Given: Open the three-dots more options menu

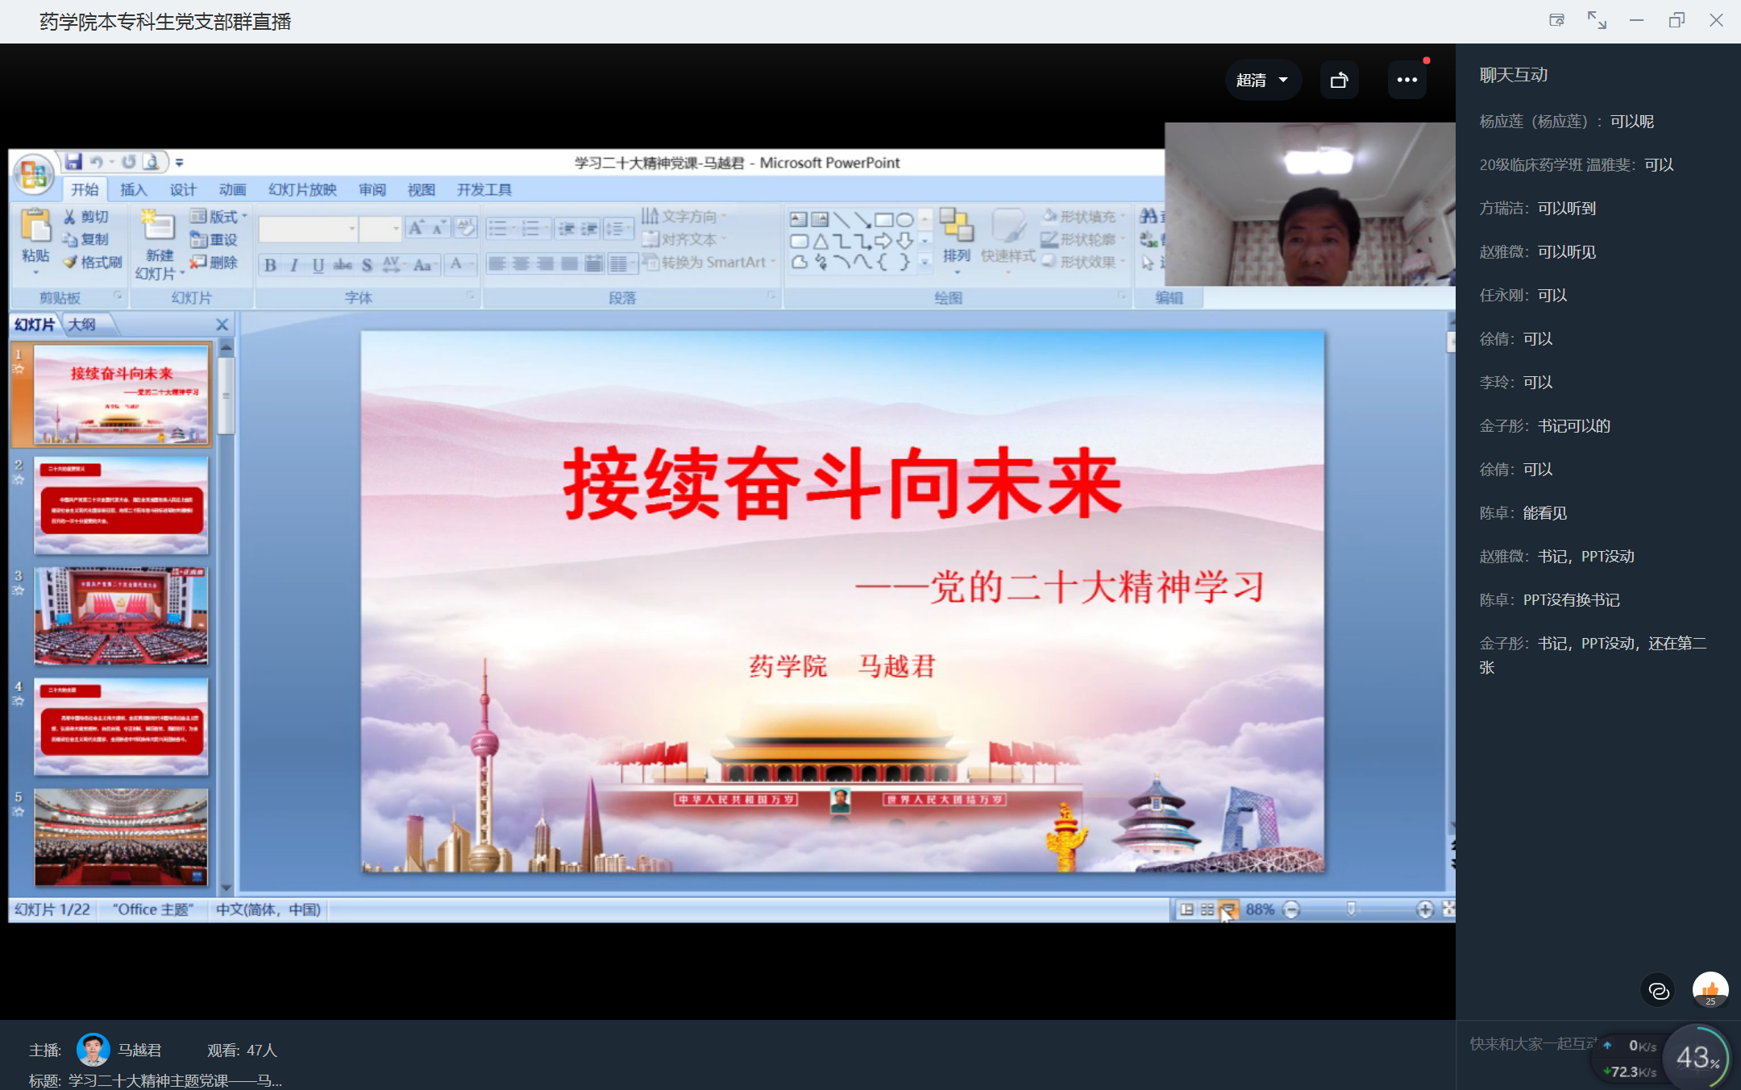Looking at the screenshot, I should pos(1407,80).
